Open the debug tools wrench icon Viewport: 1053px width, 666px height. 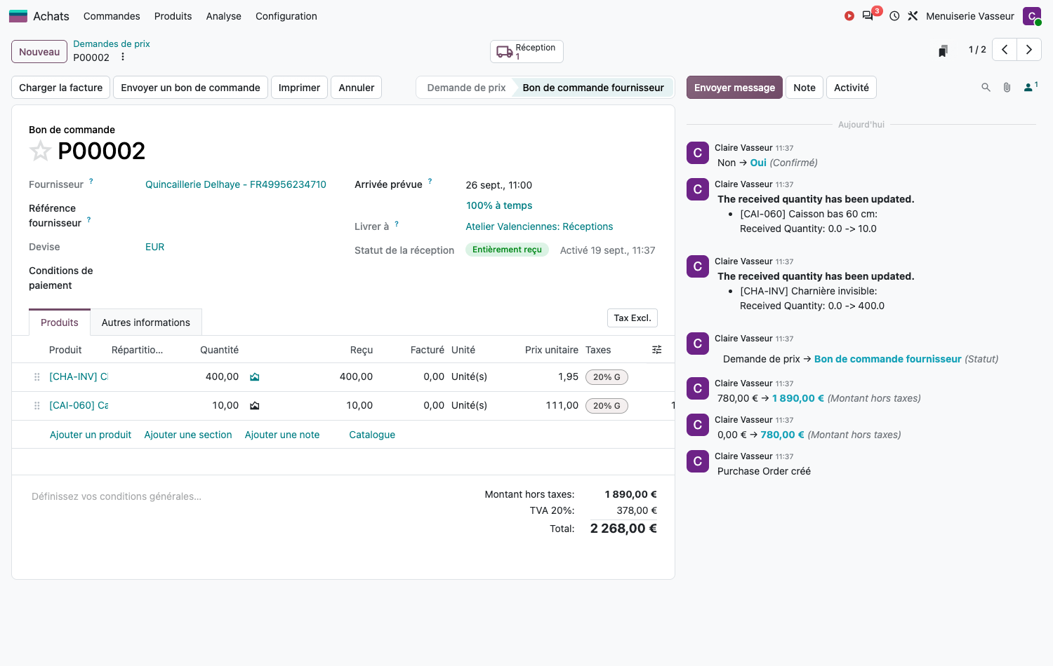(913, 16)
